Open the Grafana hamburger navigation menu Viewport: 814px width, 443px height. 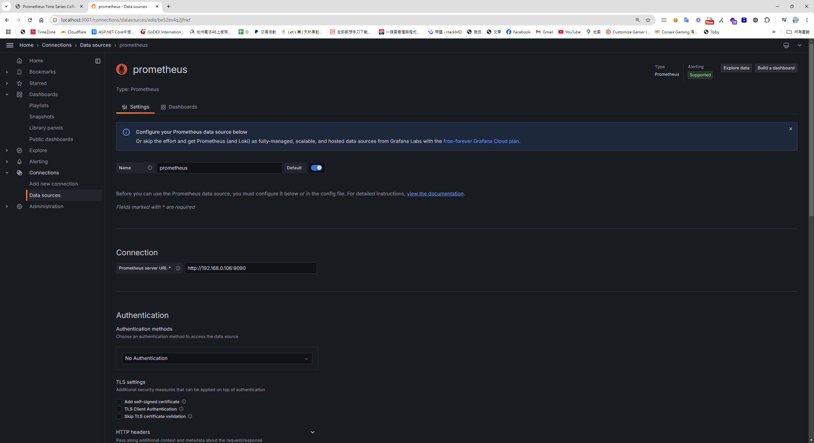[10, 45]
